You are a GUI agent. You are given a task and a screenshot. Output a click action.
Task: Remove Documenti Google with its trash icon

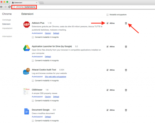coord(126,110)
